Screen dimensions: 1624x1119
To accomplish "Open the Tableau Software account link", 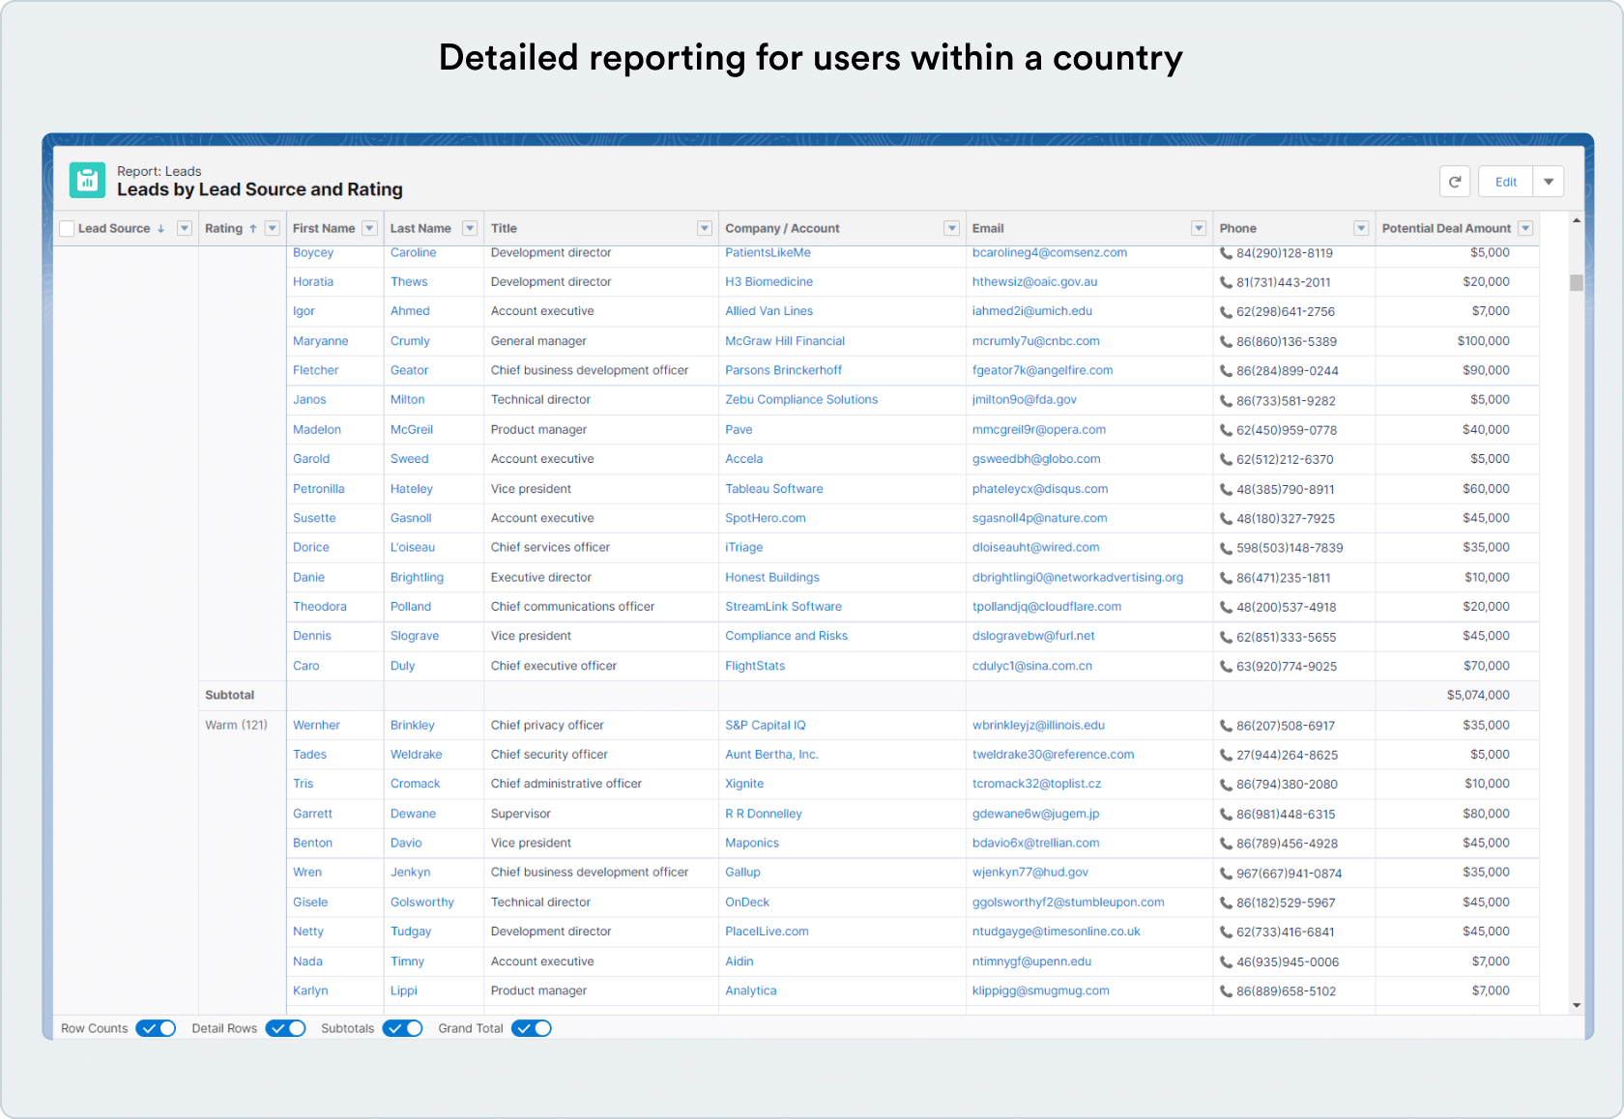I will tap(773, 489).
